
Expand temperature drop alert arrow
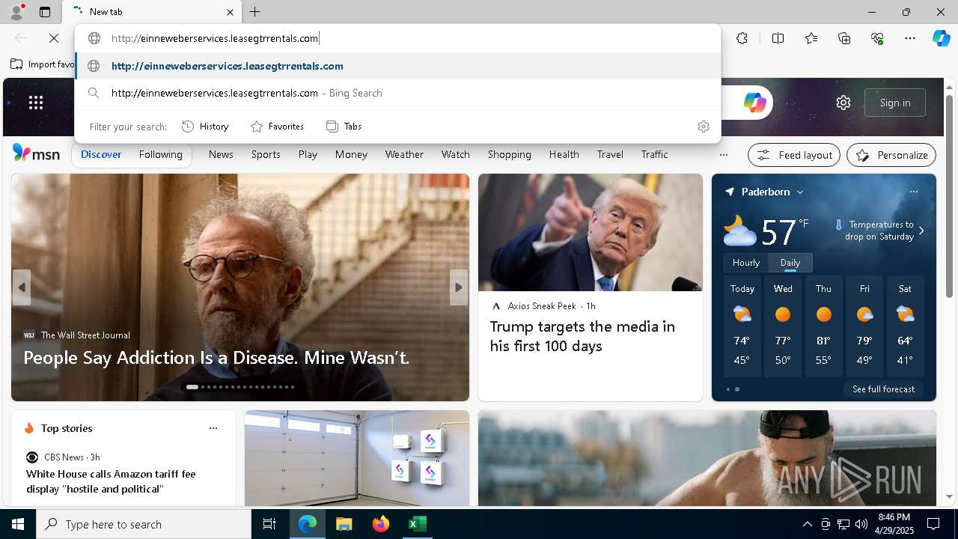[x=921, y=231]
